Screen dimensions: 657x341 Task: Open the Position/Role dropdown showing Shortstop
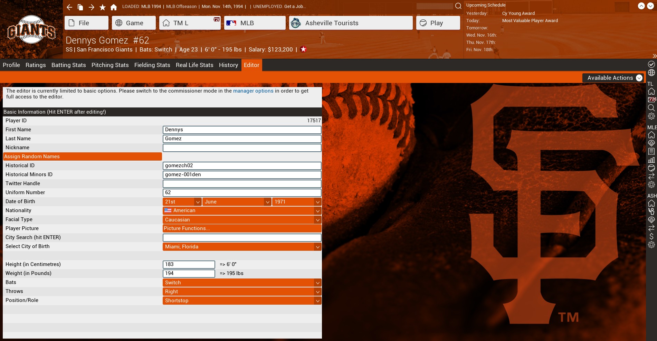tap(242, 301)
